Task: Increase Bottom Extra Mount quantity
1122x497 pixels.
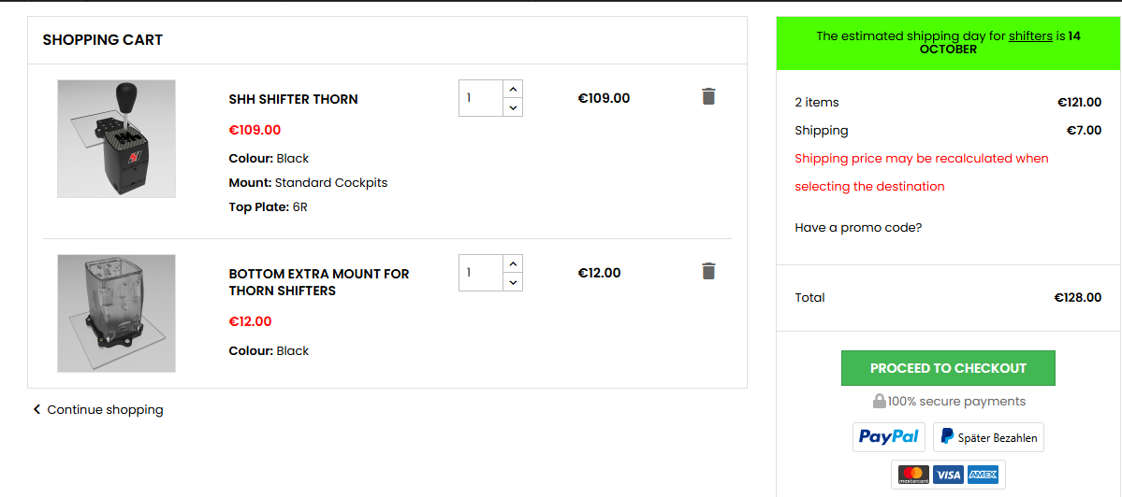Action: click(512, 263)
